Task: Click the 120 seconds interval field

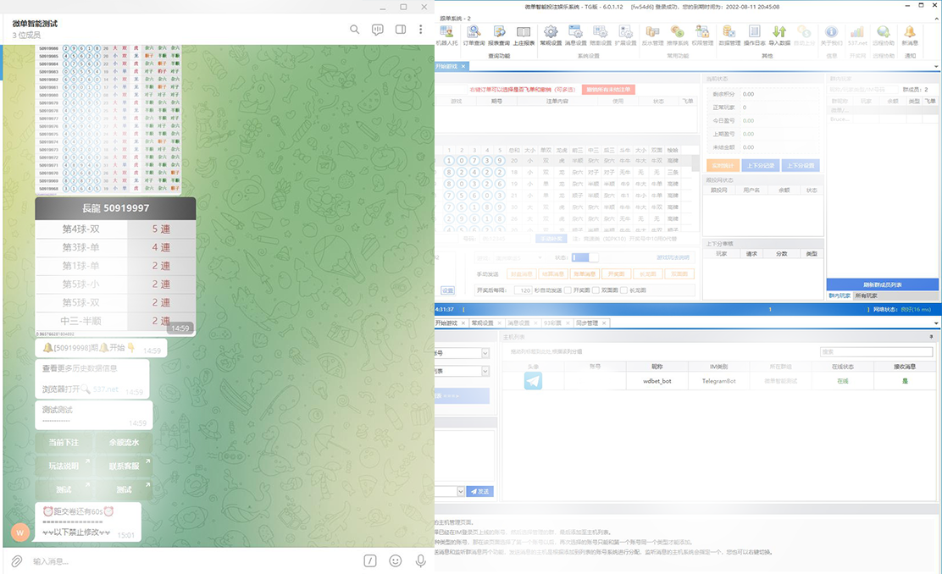Action: (523, 290)
